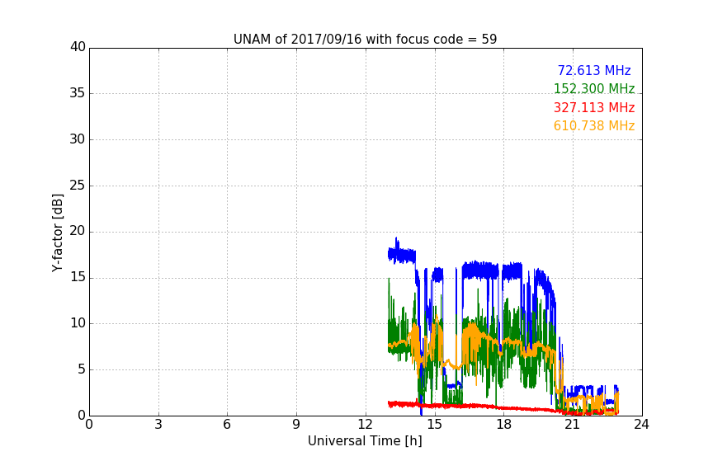This screenshot has width=713, height=475.
Task: Click the y-axis tick label 25
Action: pos(78,185)
